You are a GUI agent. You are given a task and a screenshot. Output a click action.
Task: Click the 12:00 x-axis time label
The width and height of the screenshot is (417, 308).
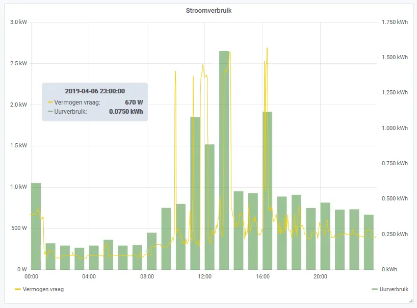pos(204,276)
